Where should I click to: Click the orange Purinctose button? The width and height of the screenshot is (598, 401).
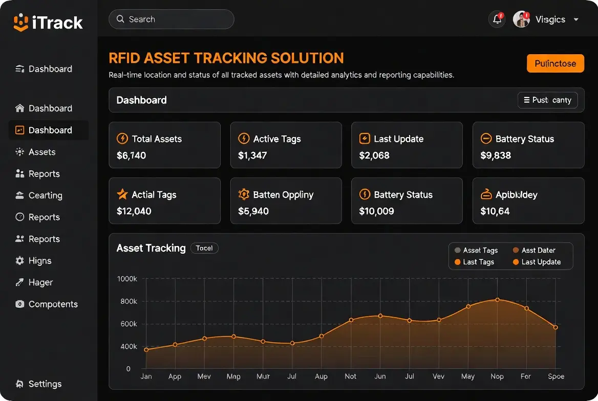click(x=555, y=63)
